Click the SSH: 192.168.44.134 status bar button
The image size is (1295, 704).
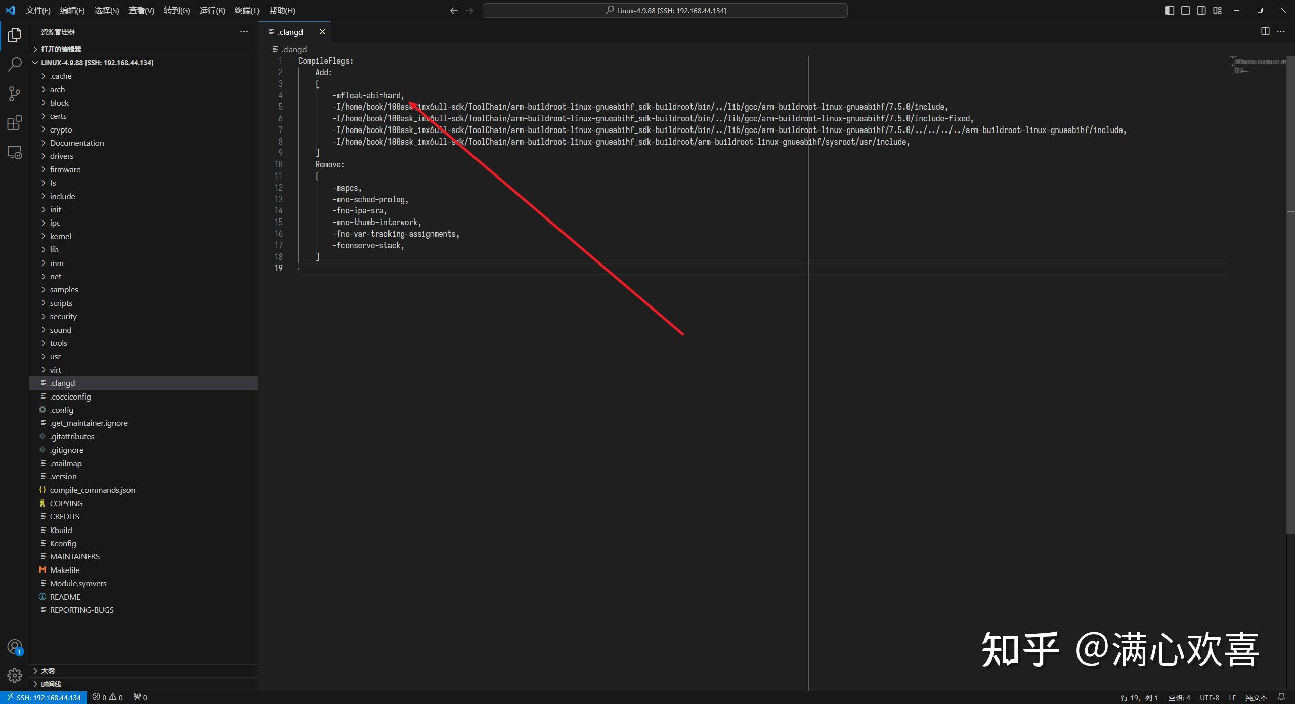point(43,697)
